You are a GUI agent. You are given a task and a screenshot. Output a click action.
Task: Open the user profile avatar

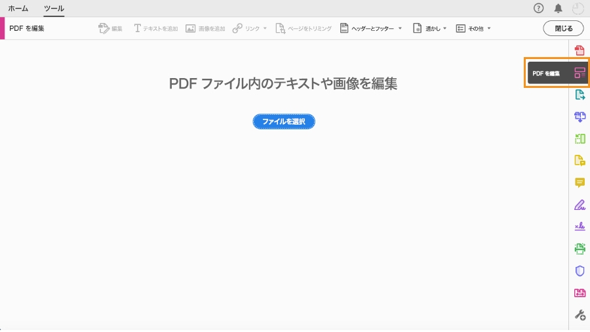pyautogui.click(x=578, y=9)
